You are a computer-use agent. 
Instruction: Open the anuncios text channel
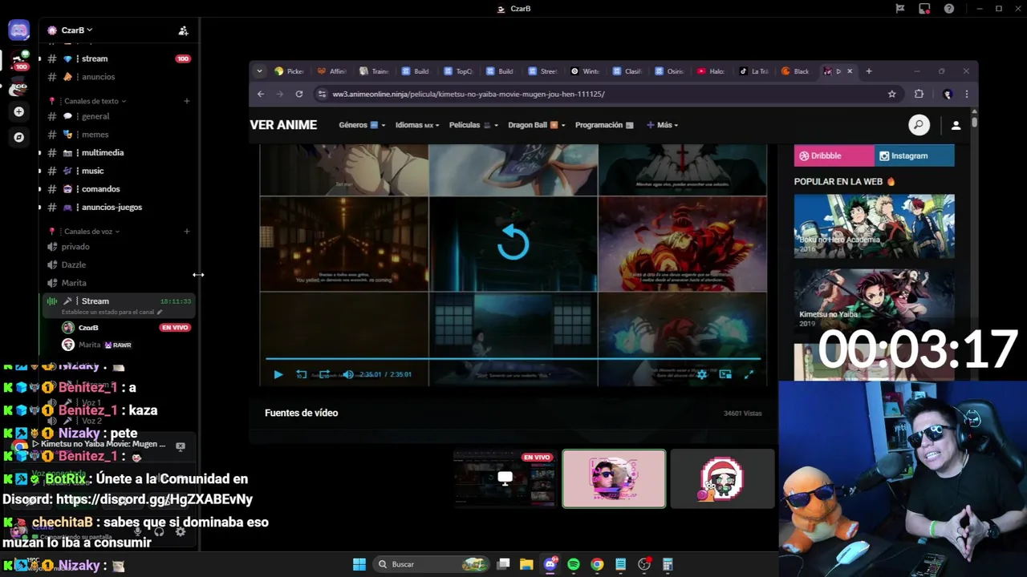coord(98,77)
